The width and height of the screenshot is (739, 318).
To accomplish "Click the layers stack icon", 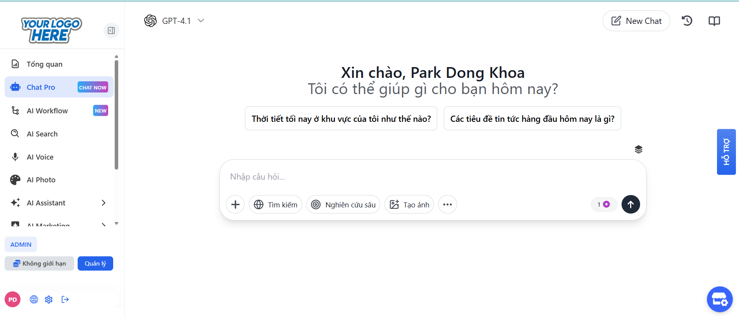I will click(x=638, y=149).
